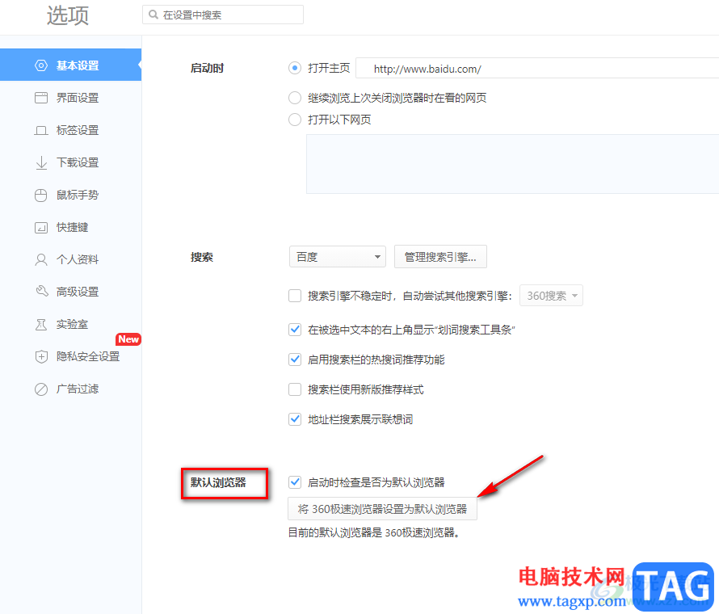Click the 选项 page title
The image size is (719, 614).
(67, 15)
